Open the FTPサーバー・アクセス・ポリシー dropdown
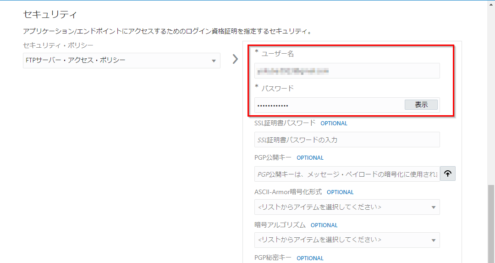The height and width of the screenshot is (263, 495). click(x=121, y=61)
